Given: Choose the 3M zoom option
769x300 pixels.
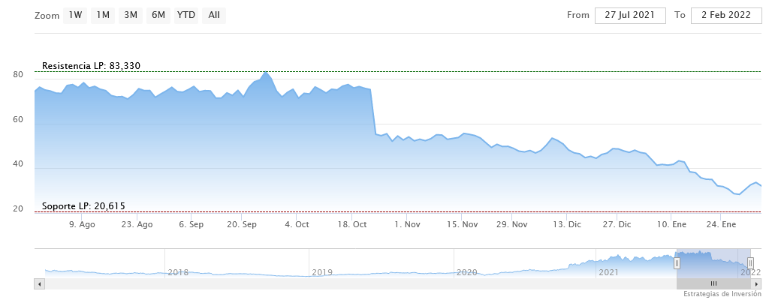Looking at the screenshot, I should [131, 16].
